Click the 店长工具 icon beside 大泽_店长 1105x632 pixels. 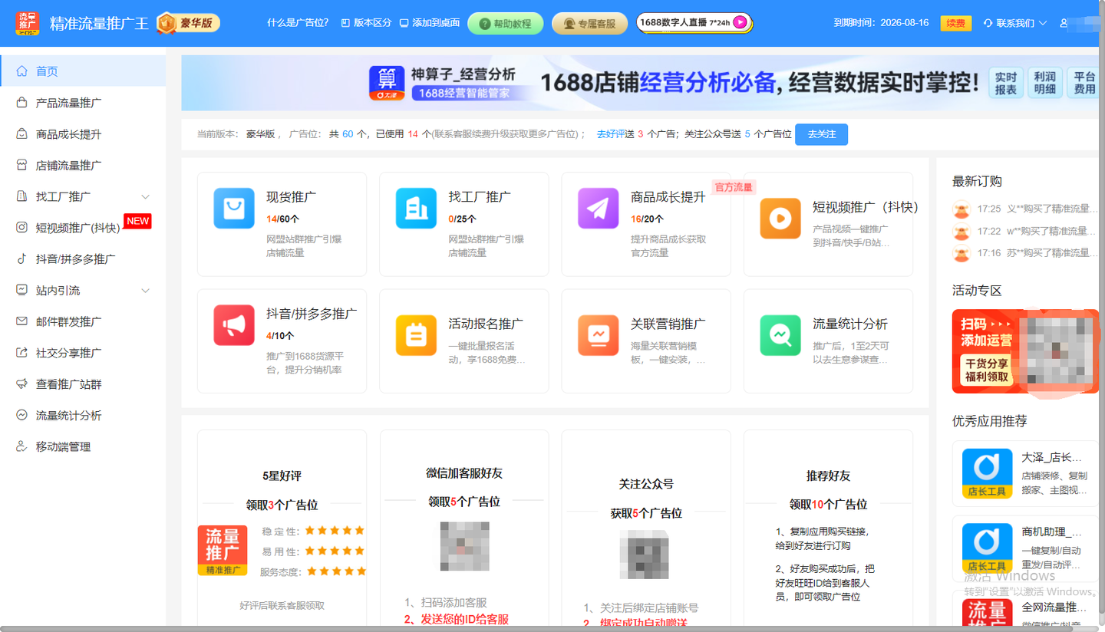[x=986, y=474]
